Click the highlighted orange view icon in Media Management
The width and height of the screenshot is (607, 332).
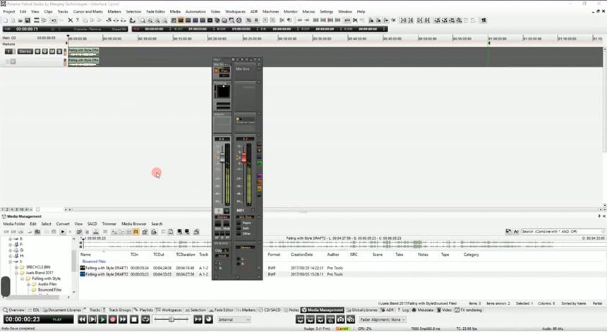136,231
